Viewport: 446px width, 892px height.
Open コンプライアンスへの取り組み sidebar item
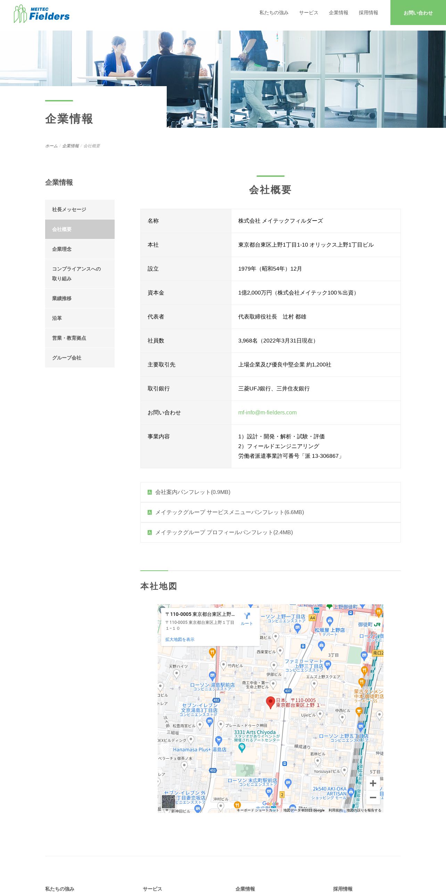[x=80, y=274]
